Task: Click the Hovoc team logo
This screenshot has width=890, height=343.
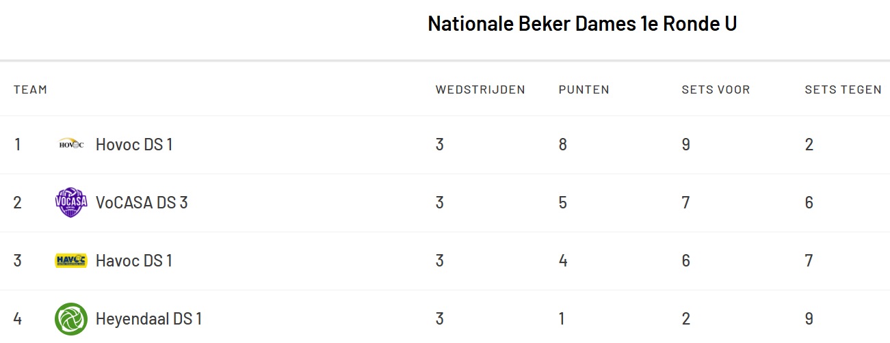Action: (71, 144)
